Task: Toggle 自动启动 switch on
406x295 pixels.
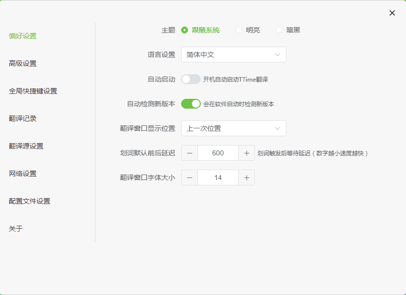Action: coord(191,79)
